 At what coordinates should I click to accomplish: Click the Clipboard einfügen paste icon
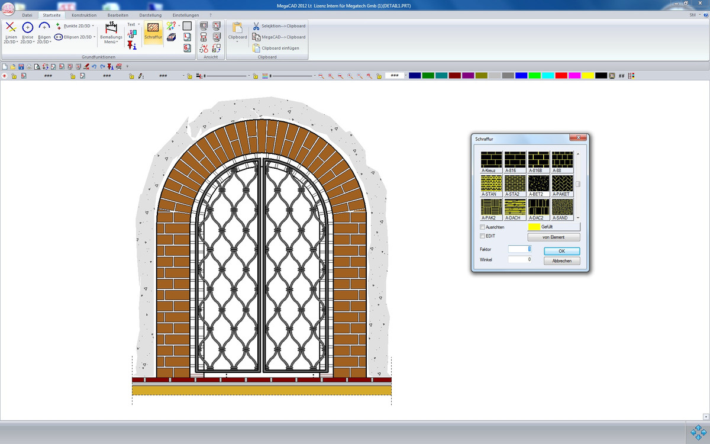256,48
